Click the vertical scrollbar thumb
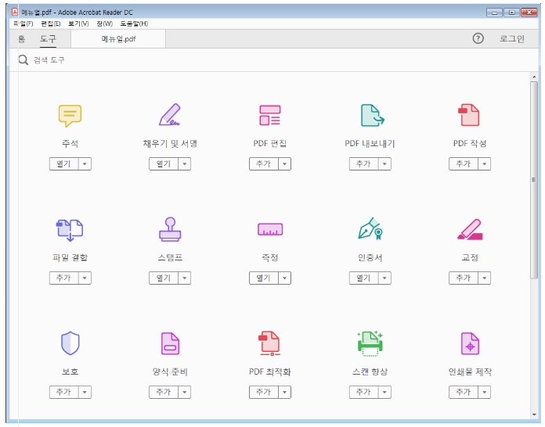Image resolution: width=545 pixels, height=427 pixels. coord(534,180)
